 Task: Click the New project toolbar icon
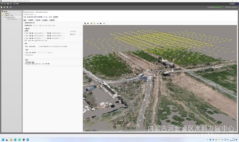(2, 7)
